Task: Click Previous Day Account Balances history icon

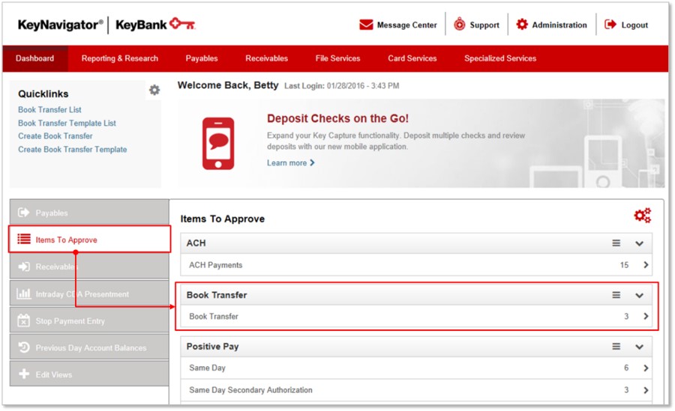Action: tap(24, 347)
